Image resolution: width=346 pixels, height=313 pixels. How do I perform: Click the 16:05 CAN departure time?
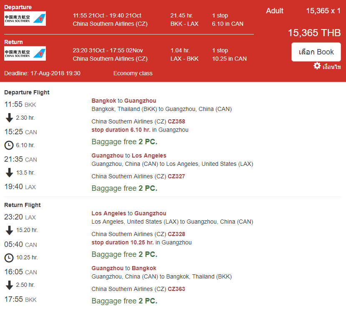pyautogui.click(x=20, y=272)
